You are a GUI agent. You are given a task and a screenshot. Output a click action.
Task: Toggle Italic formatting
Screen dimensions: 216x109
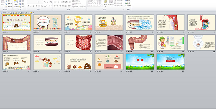click(31, 6)
